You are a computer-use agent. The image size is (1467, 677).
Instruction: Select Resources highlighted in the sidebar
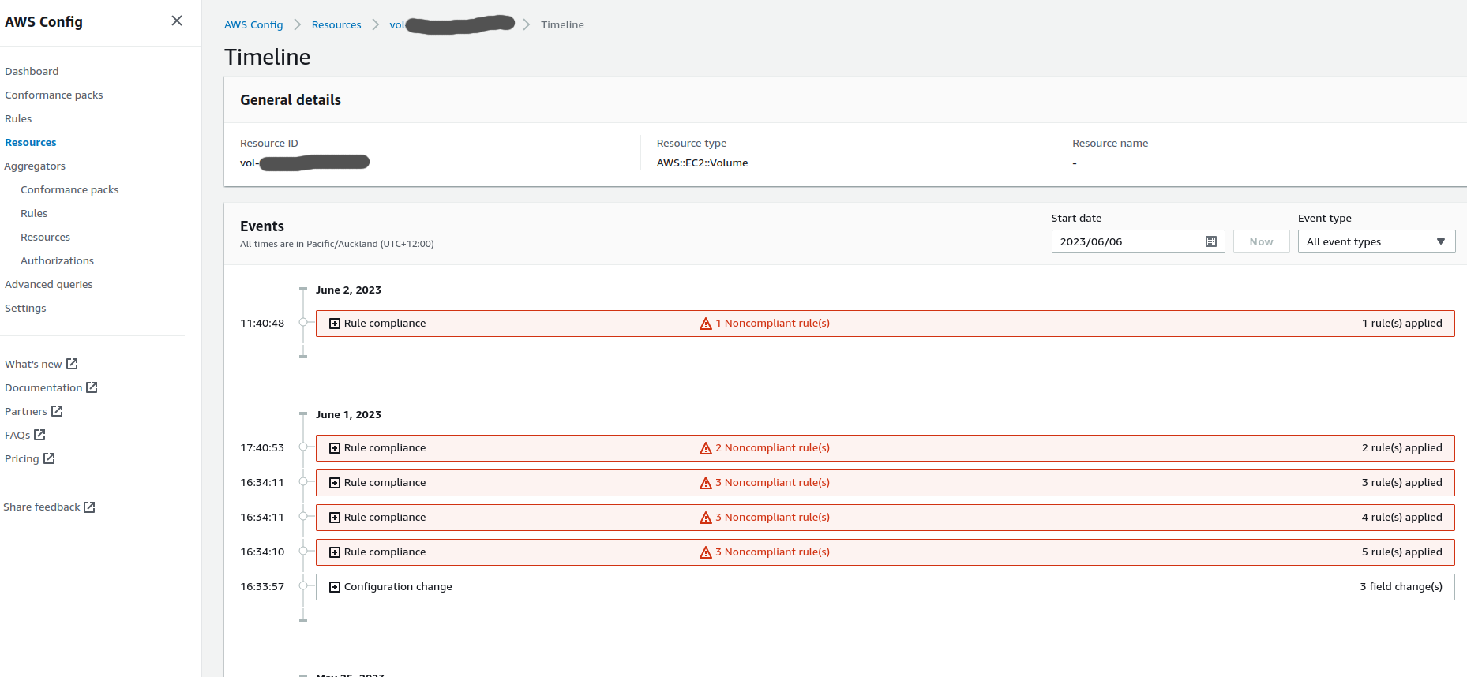[x=31, y=142]
